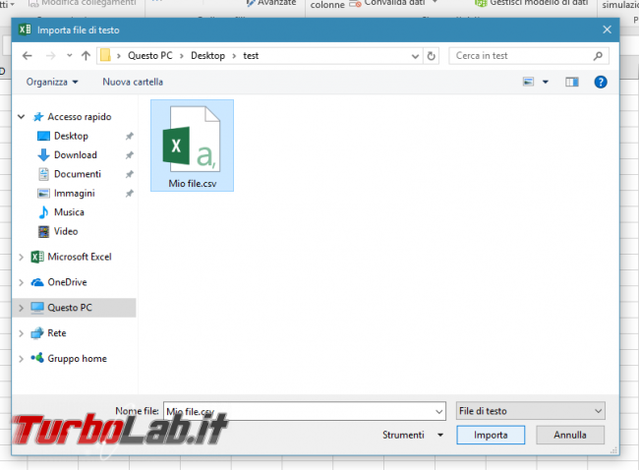
Task: Expand the Rete tree node
Action: click(22, 333)
